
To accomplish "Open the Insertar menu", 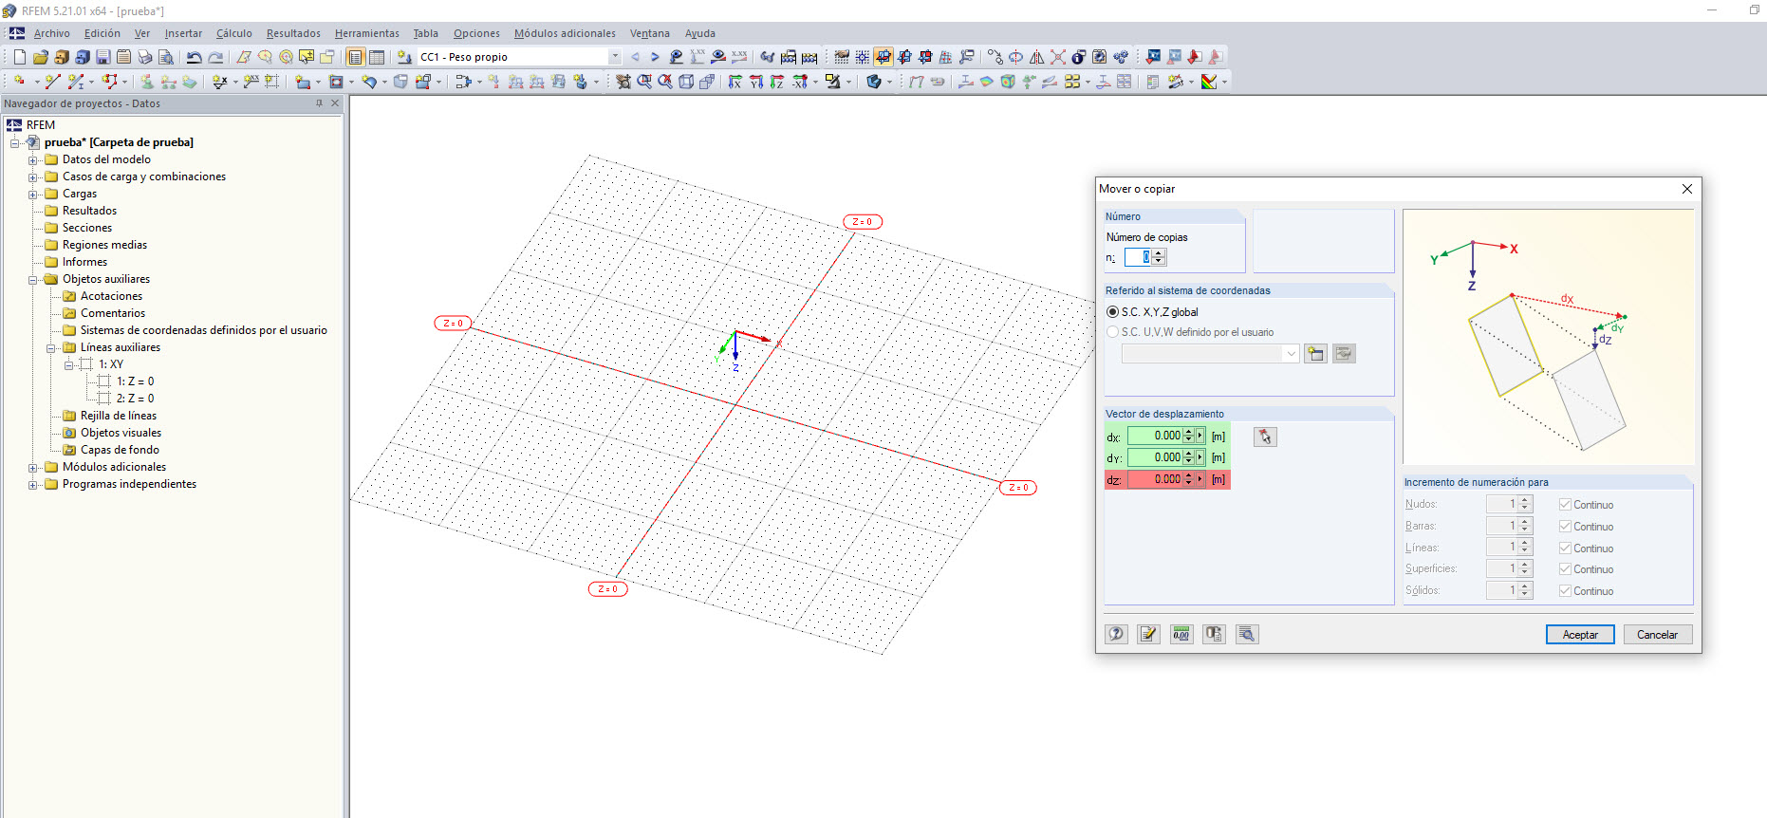I will [183, 33].
